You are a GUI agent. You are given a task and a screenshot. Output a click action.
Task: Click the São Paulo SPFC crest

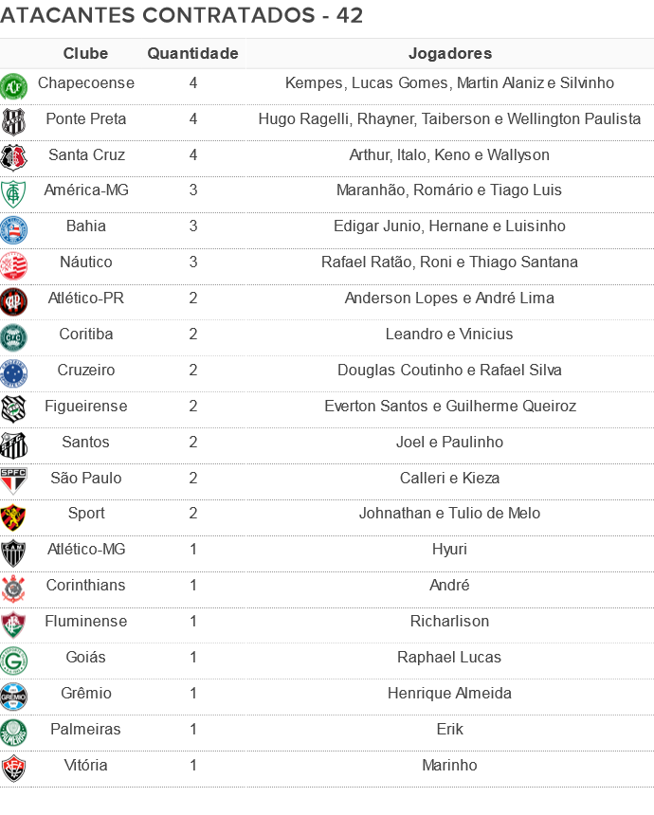(13, 481)
